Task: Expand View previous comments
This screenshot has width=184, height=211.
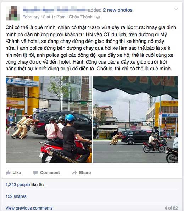Action: [29, 208]
